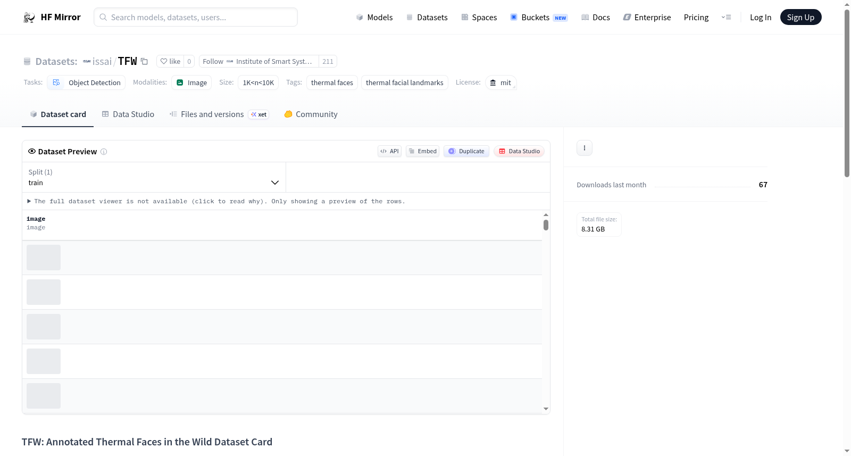Switch to the Community tab

pos(311,114)
